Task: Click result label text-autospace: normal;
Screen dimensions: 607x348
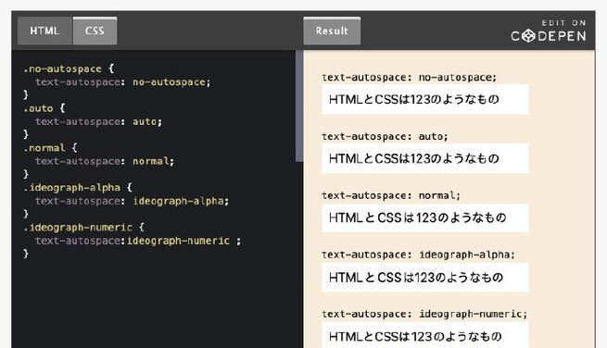Action: pos(391,195)
